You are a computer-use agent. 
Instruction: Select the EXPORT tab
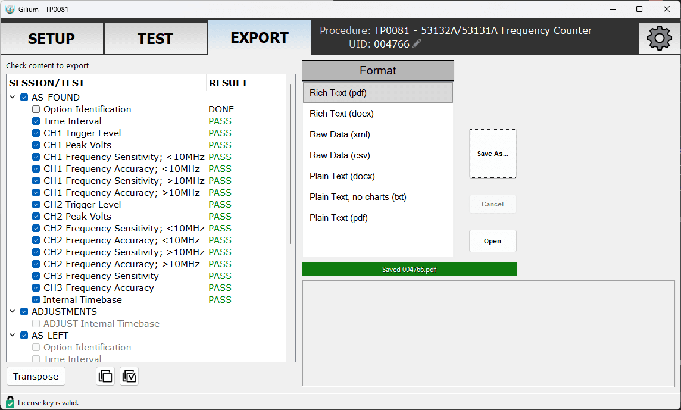click(x=260, y=37)
